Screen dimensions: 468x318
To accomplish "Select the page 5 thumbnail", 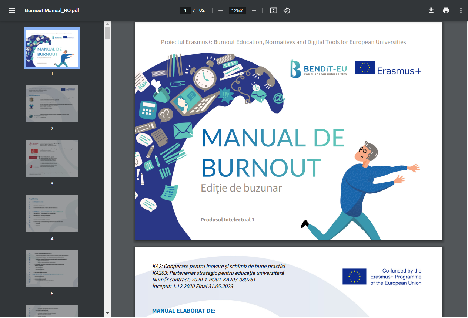I will tap(52, 268).
